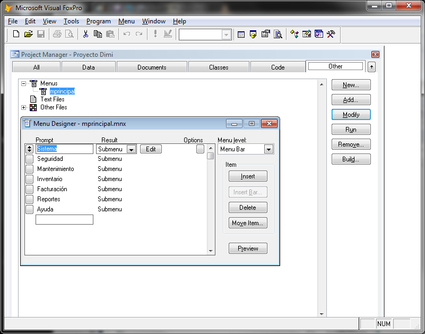Click the Save icon on the toolbar

41,33
